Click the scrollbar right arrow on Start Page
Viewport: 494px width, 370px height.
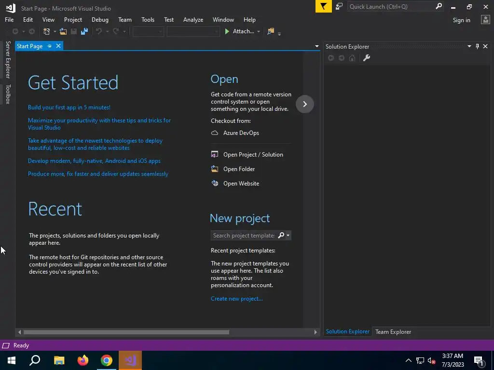pyautogui.click(x=316, y=332)
